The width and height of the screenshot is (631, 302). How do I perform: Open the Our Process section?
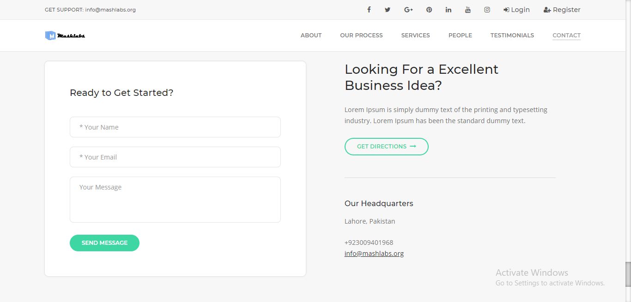(361, 36)
